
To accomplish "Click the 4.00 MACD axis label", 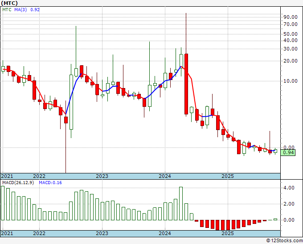I will (x=289, y=188).
